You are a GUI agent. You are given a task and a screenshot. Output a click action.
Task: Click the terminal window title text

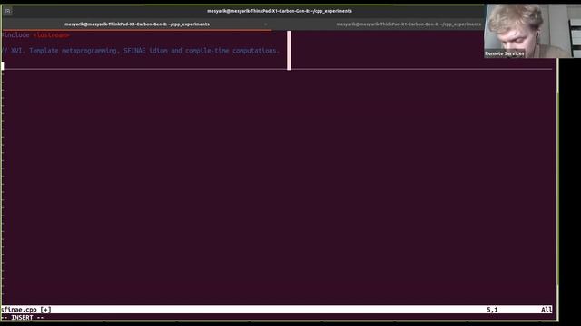click(280, 11)
